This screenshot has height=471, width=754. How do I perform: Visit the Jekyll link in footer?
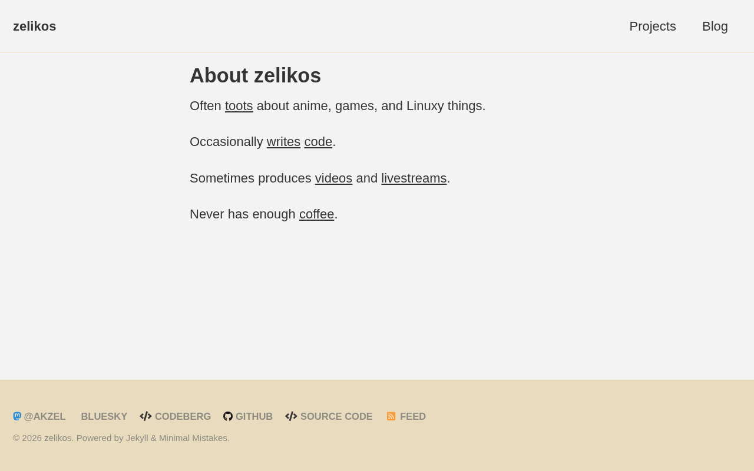[137, 438]
